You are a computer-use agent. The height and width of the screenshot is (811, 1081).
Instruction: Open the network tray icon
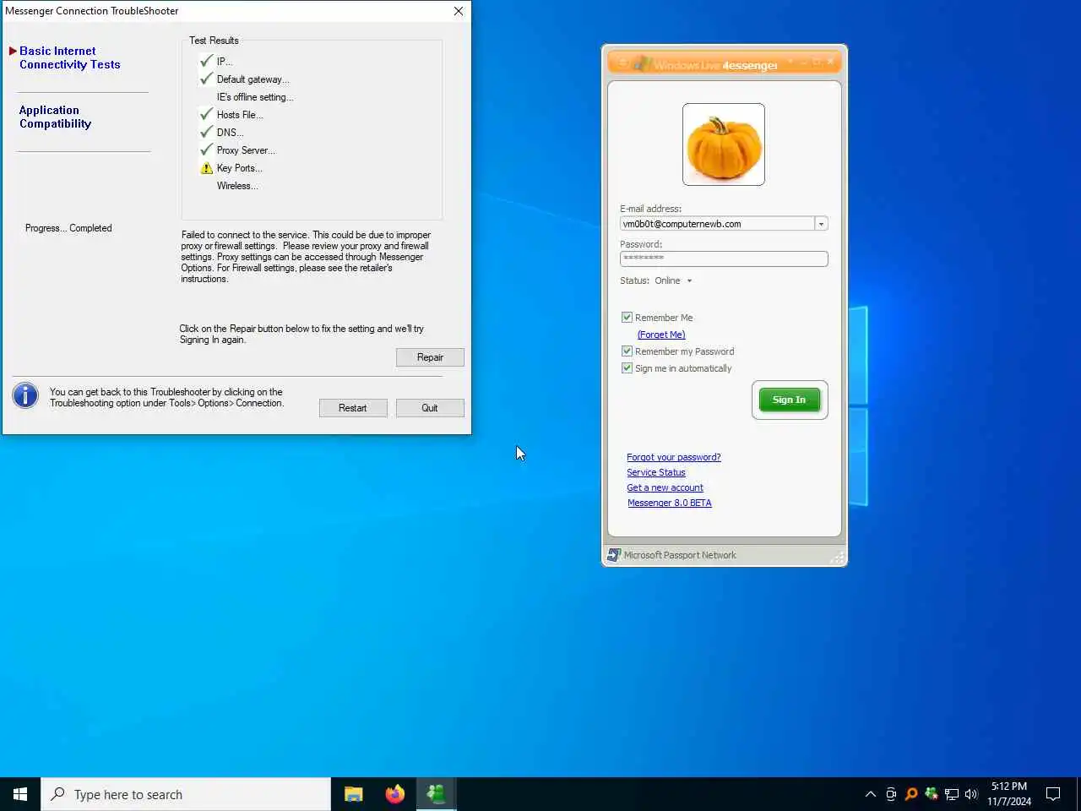(952, 794)
